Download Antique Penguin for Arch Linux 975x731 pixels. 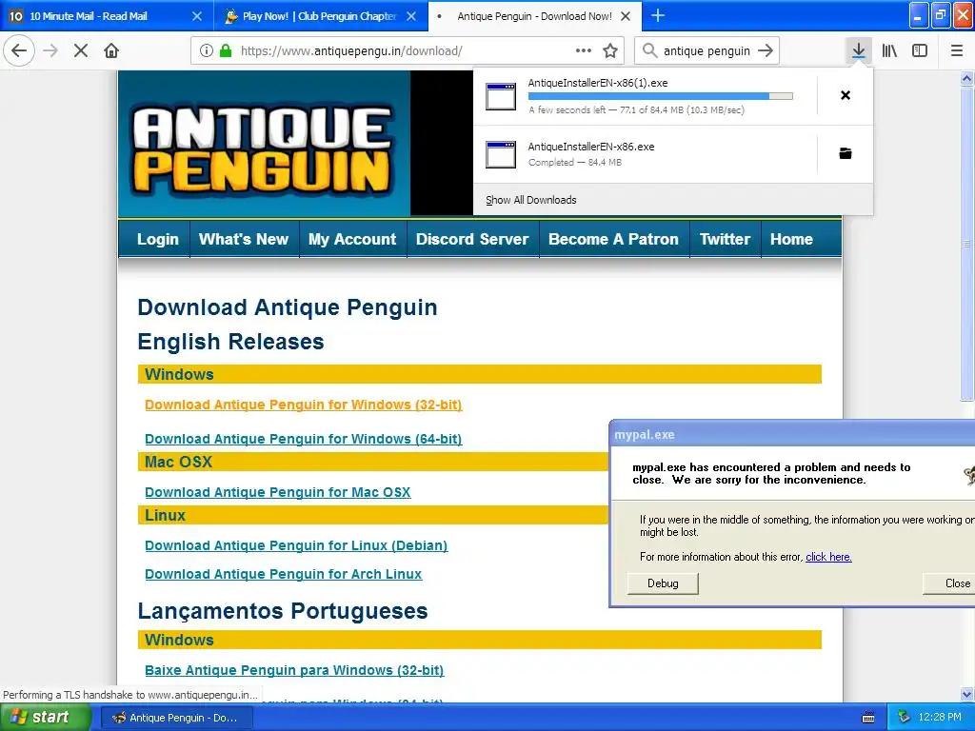click(x=284, y=574)
